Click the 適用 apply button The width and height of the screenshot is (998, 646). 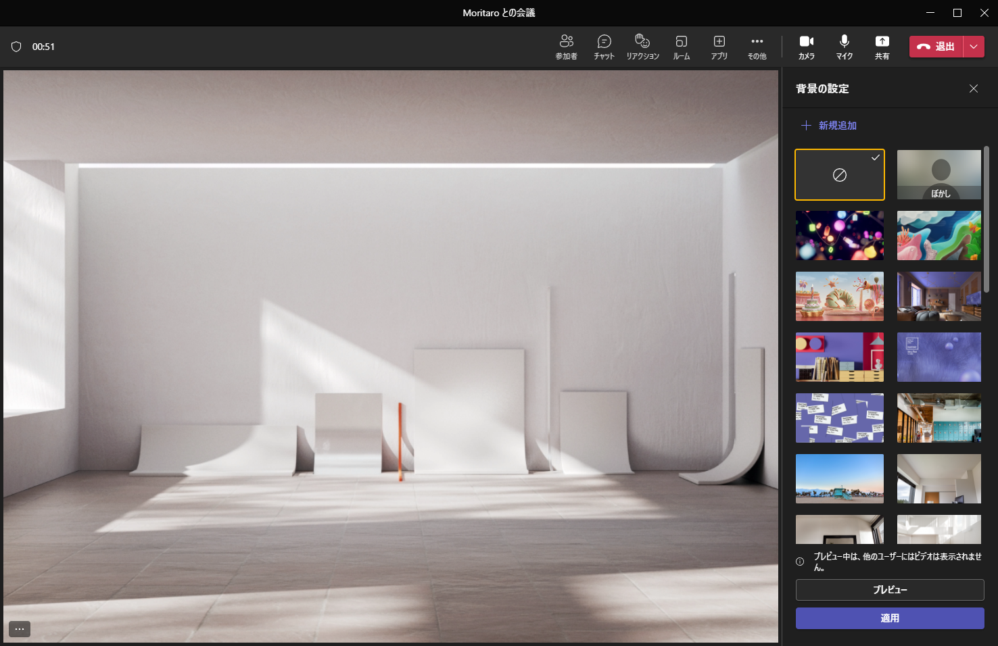(890, 618)
